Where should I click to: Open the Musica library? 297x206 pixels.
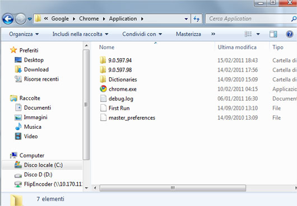(28, 127)
